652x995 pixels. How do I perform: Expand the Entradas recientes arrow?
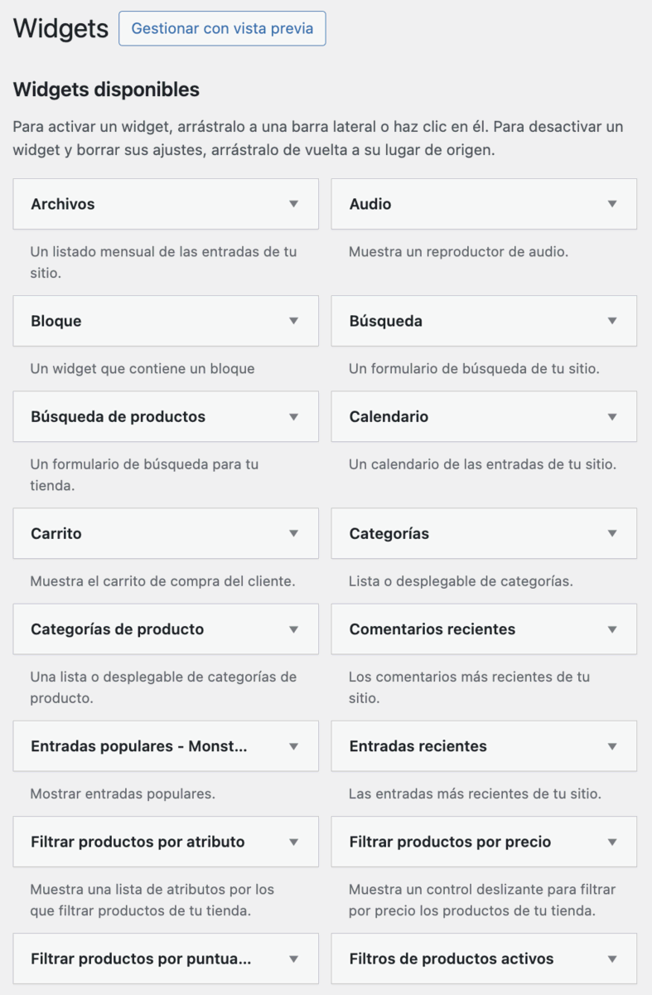612,746
